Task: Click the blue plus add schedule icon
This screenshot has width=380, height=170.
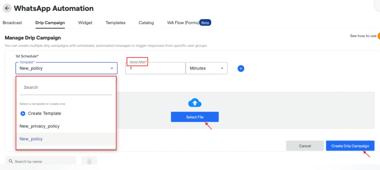Action: [241, 68]
